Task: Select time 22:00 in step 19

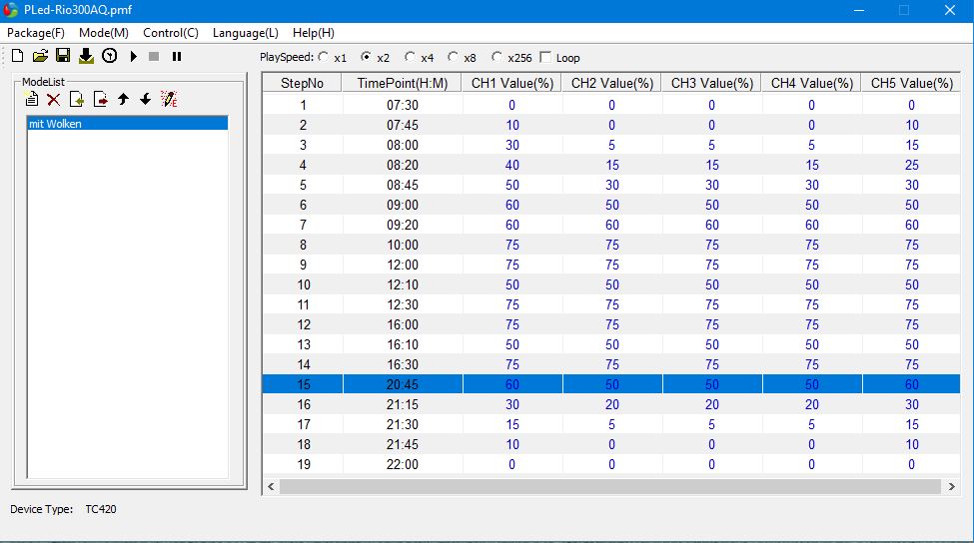Action: 403,464
